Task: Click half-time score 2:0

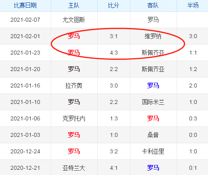Action: click(193, 85)
